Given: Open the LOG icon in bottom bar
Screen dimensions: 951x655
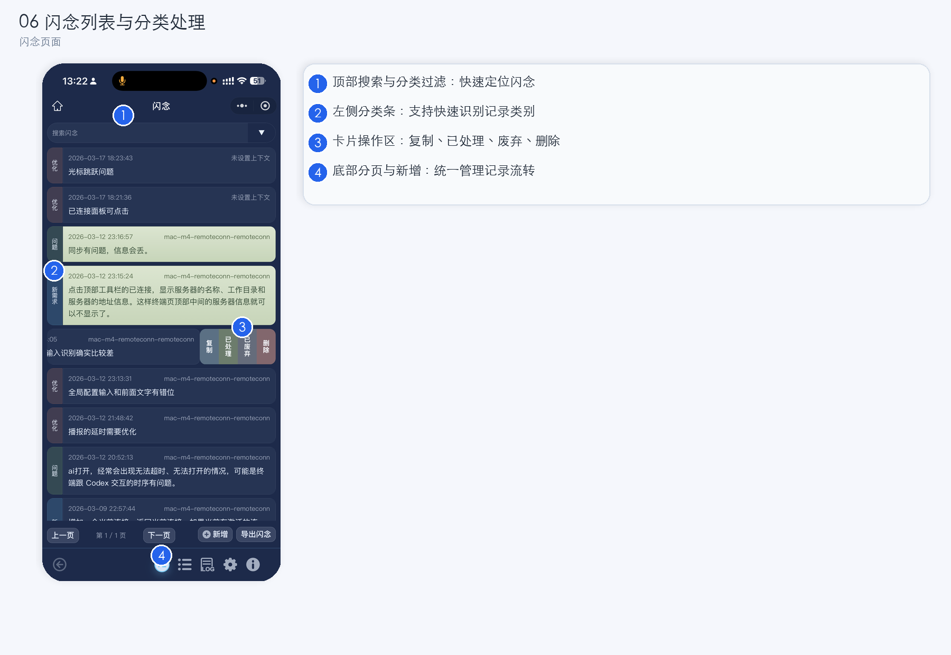Looking at the screenshot, I should pos(208,565).
